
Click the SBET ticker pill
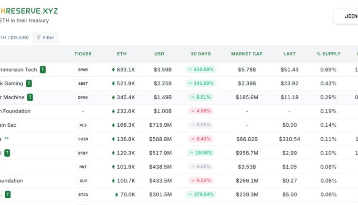[x=83, y=83]
